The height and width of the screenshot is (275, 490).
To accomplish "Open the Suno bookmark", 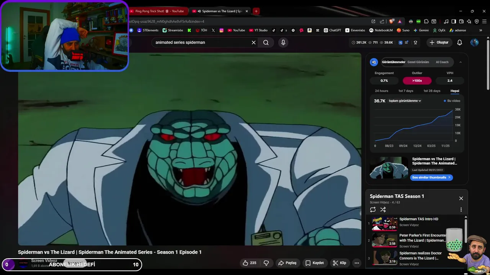I will pyautogui.click(x=403, y=30).
